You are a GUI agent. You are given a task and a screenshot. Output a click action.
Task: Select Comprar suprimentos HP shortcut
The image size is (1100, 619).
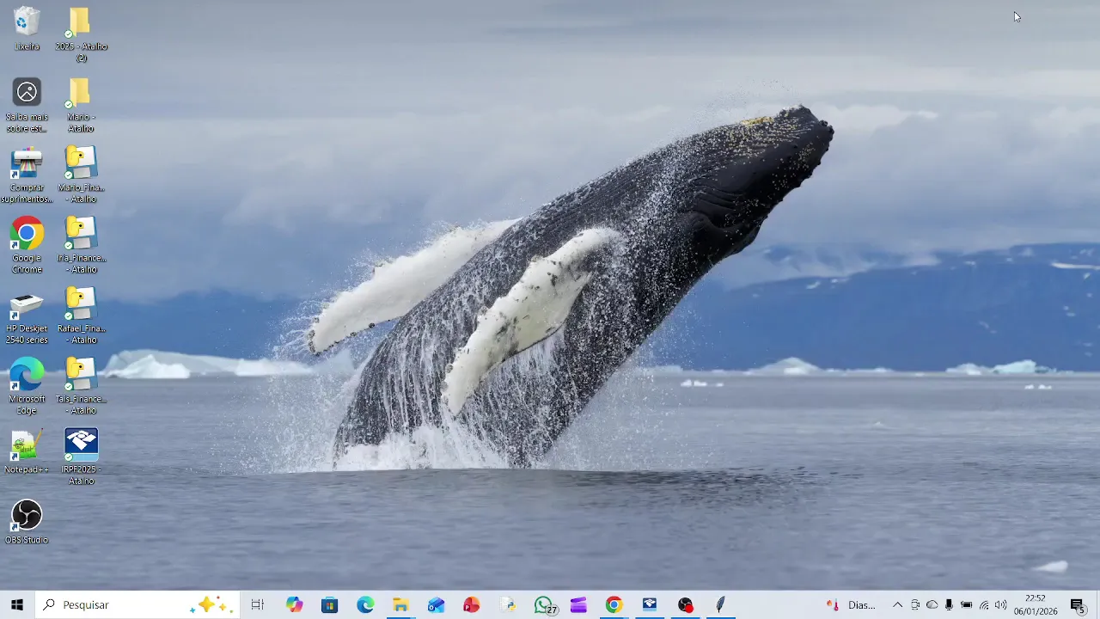(27, 175)
